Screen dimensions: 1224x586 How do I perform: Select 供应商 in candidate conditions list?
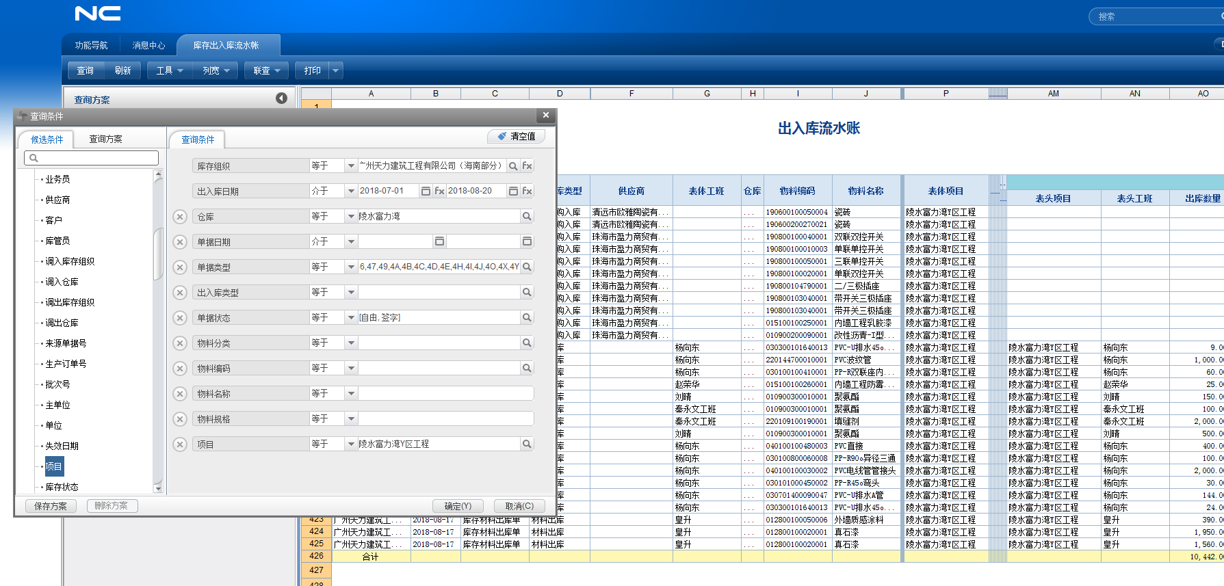(57, 200)
